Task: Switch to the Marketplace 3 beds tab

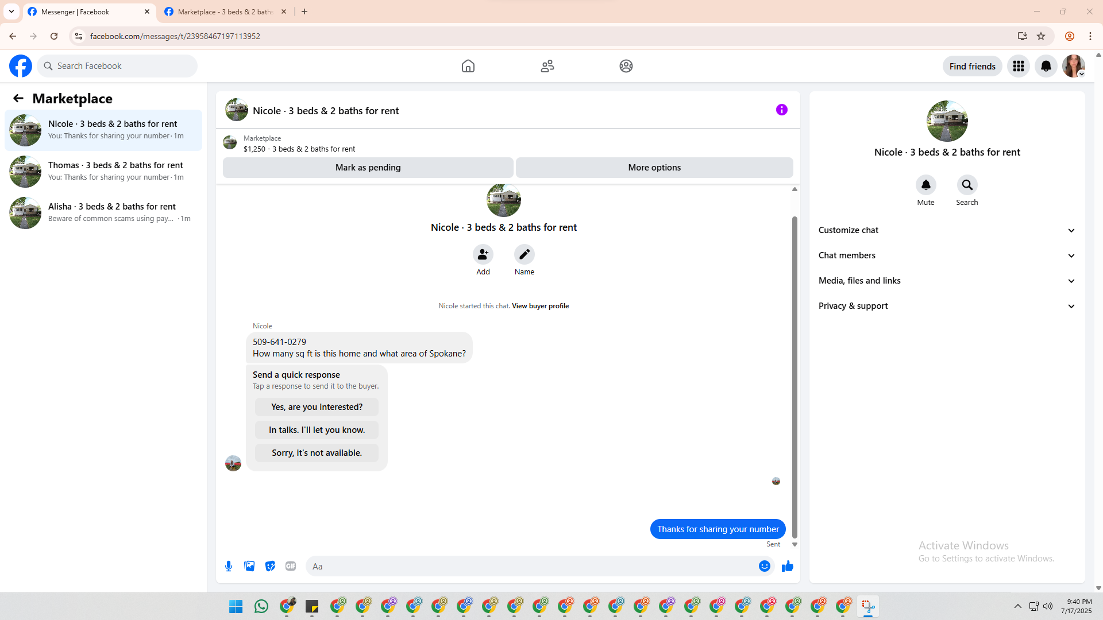Action: pos(225,11)
